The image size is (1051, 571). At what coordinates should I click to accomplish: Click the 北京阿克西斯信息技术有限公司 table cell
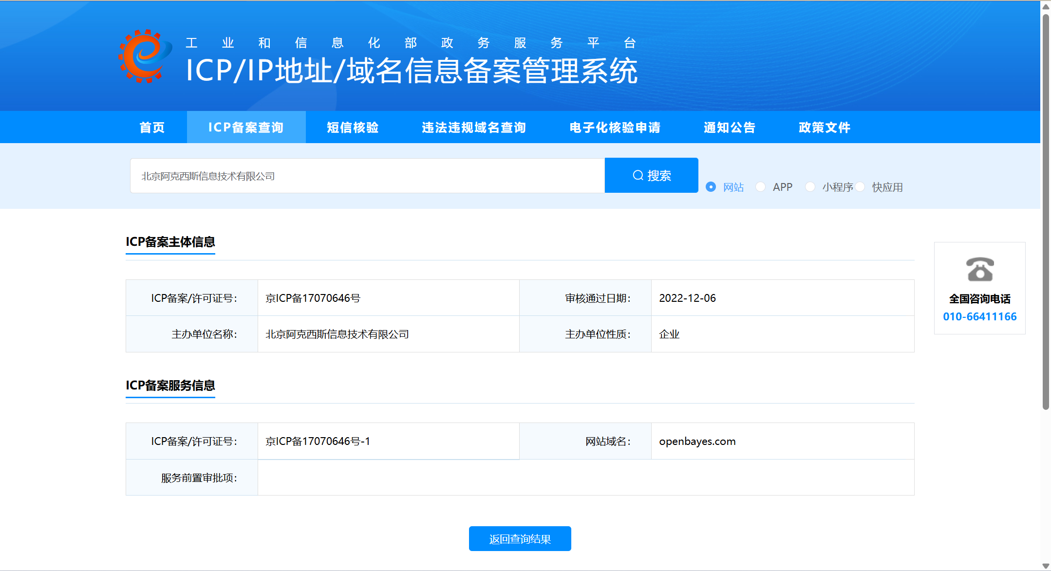coord(389,334)
